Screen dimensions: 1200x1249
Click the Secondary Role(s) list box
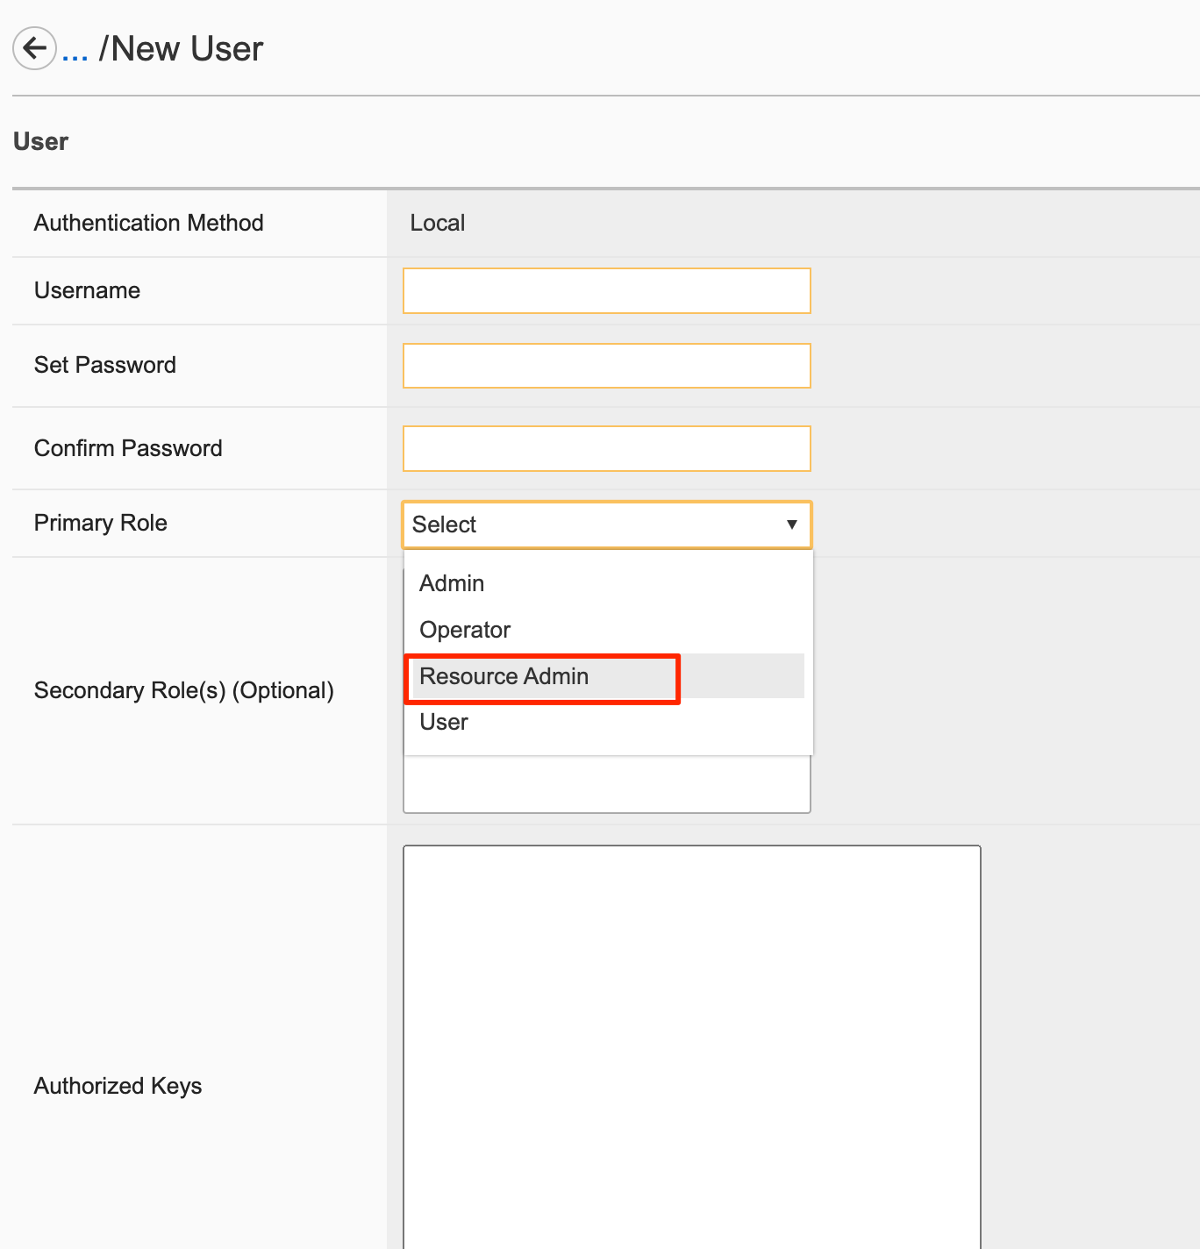pyautogui.click(x=606, y=784)
